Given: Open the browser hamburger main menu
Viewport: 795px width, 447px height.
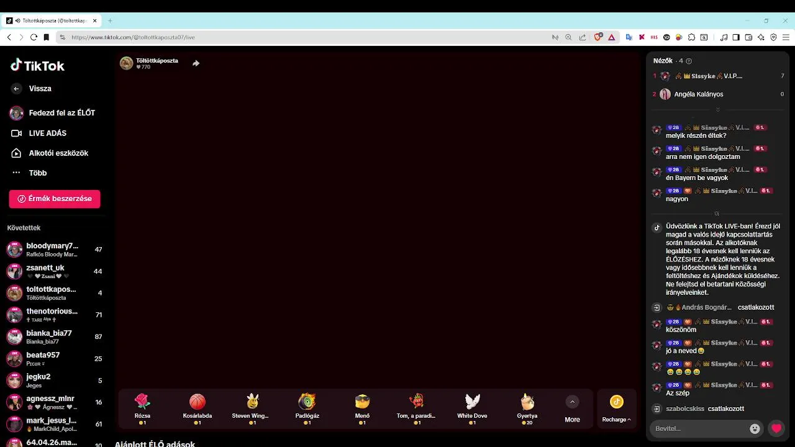Looking at the screenshot, I should 786,37.
